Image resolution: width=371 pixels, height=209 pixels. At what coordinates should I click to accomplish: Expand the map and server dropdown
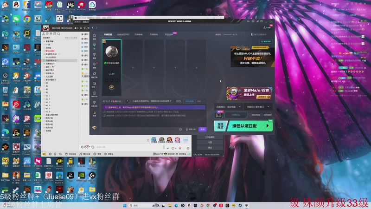pos(258,107)
